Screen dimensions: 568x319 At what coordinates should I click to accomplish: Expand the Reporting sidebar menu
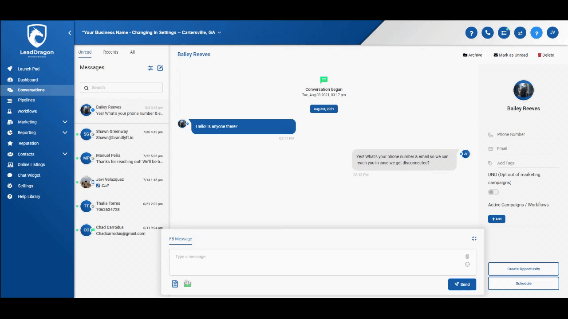65,132
